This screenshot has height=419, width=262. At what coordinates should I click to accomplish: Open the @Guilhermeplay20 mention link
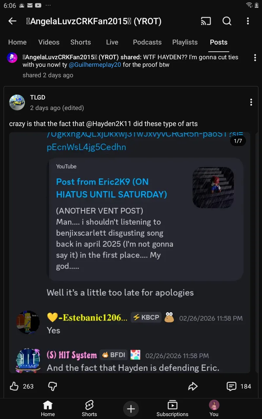[95, 65]
